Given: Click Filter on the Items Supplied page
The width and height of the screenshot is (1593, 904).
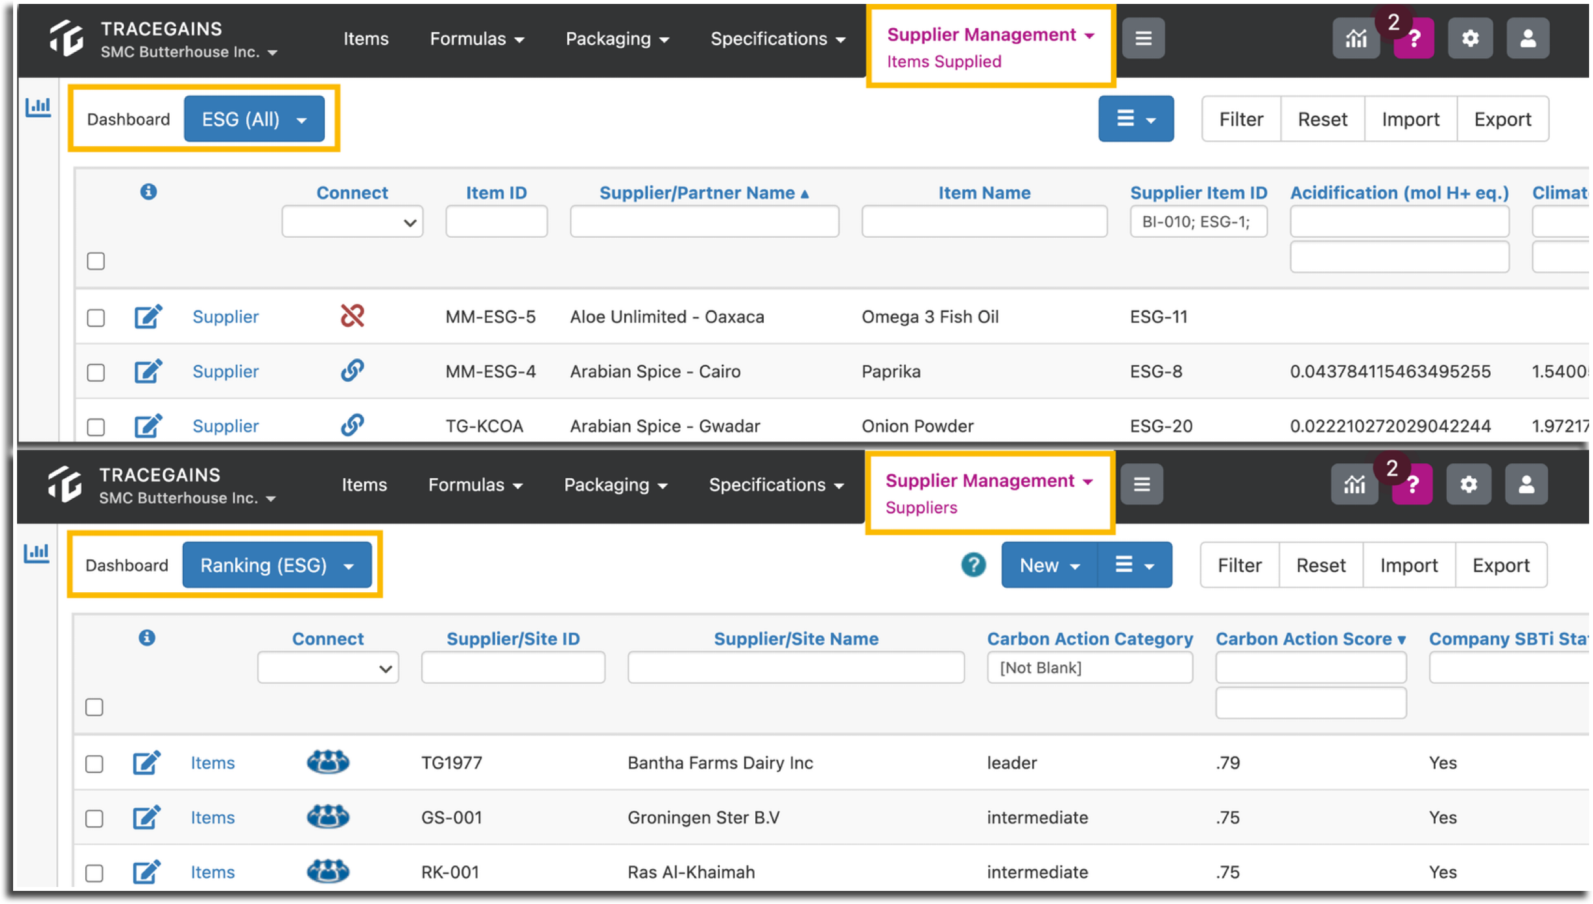Looking at the screenshot, I should point(1241,119).
